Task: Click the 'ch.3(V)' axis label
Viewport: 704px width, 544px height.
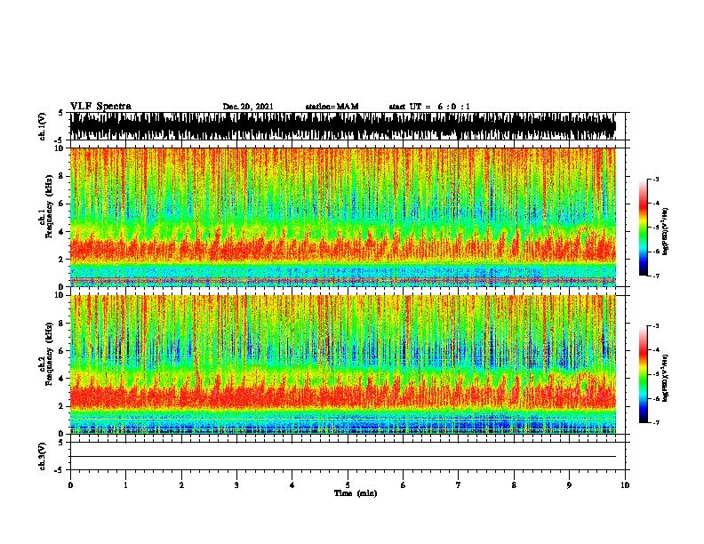Action: 42,456
